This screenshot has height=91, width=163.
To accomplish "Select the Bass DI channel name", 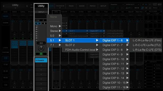I will pos(131,12).
